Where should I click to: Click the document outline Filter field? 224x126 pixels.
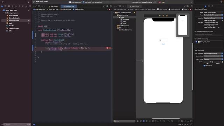(x=125, y=121)
